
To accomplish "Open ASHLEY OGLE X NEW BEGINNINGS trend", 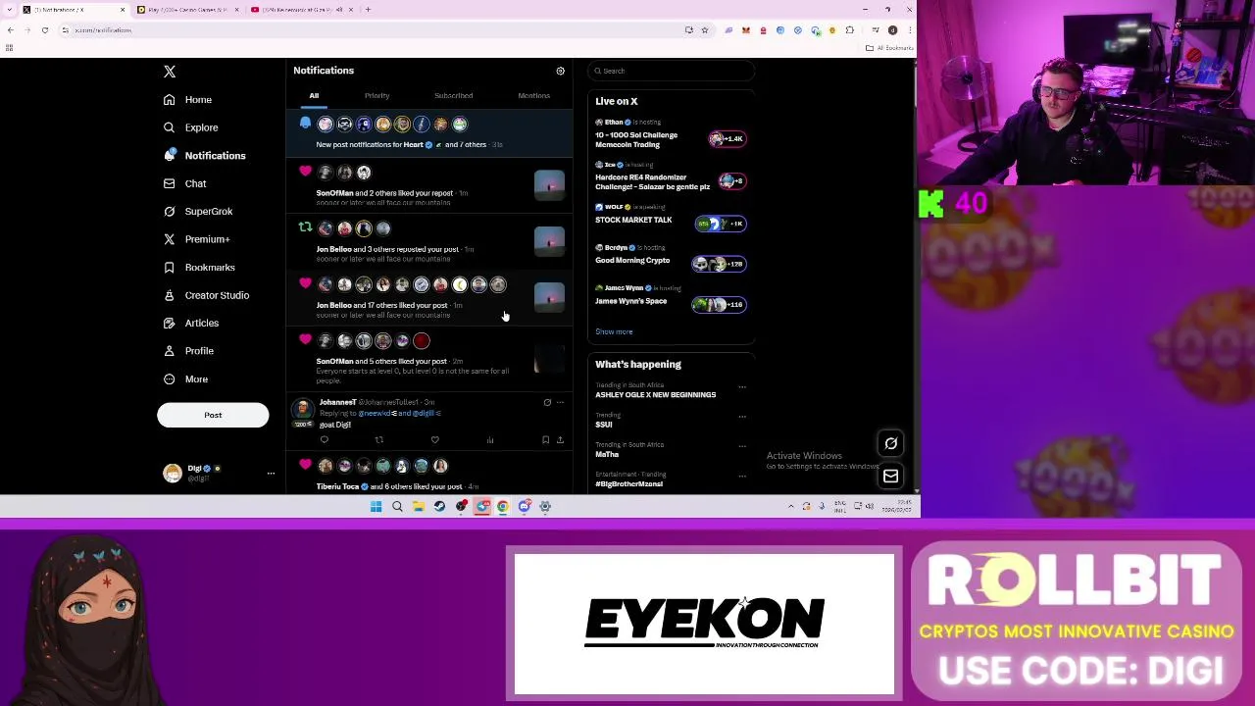I will pos(655,395).
